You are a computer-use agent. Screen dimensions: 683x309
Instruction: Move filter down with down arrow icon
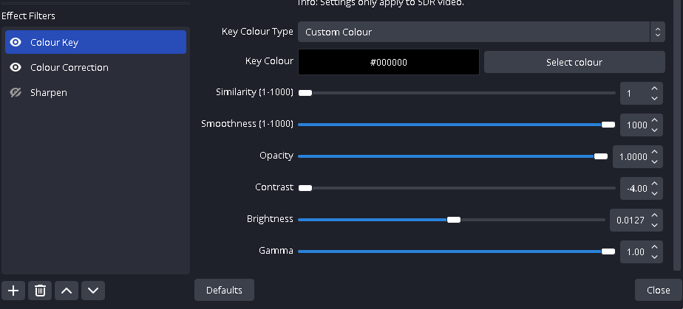(x=93, y=291)
